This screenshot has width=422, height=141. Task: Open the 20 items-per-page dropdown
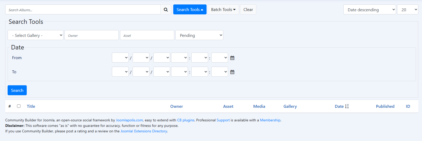[407, 10]
